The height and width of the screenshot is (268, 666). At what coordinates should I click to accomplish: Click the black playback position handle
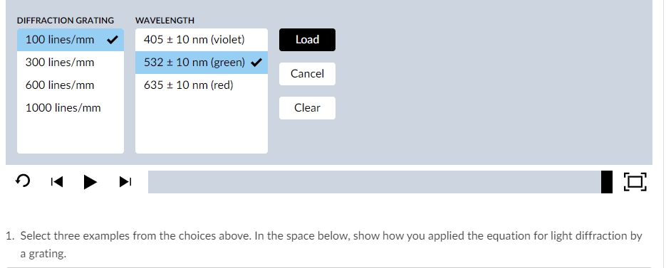point(607,182)
